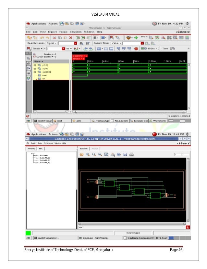The height and width of the screenshot is (269, 207).
Task: Click the save icon in schematic toolbar
Action: [126, 155]
